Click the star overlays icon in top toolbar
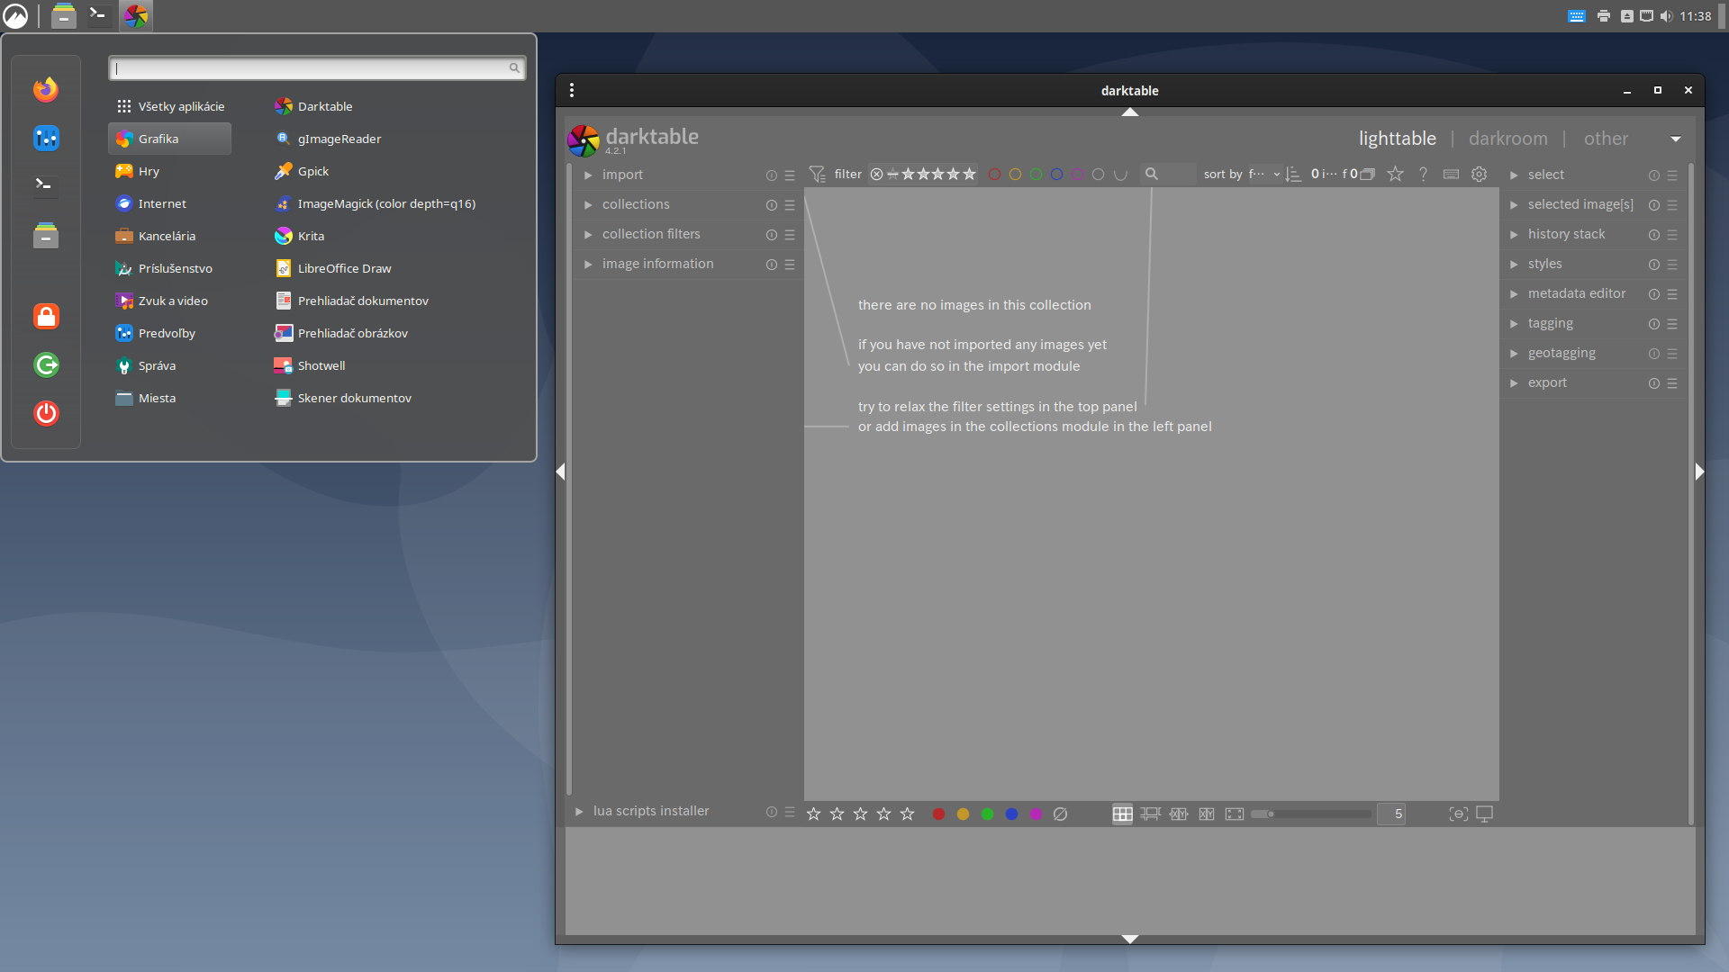The image size is (1729, 972). coord(1395,175)
